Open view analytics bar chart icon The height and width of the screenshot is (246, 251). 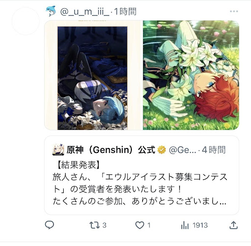(x=185, y=225)
